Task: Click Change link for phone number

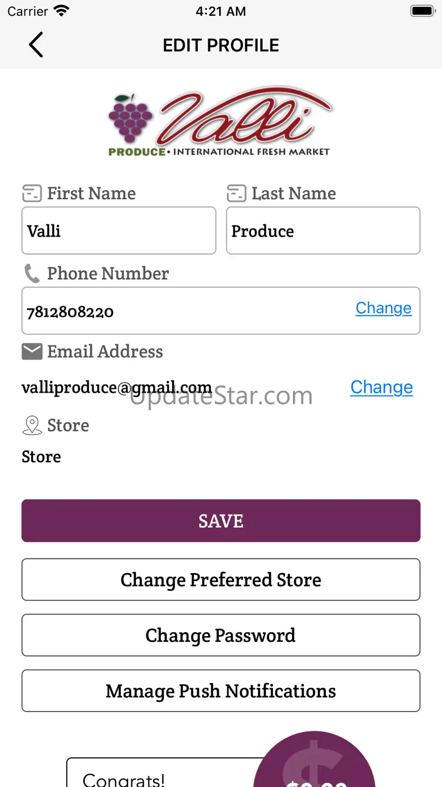Action: point(384,308)
